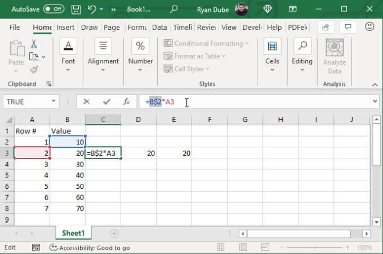Cancel the formula entry with X icon
This screenshot has width=383, height=254.
tap(86, 102)
